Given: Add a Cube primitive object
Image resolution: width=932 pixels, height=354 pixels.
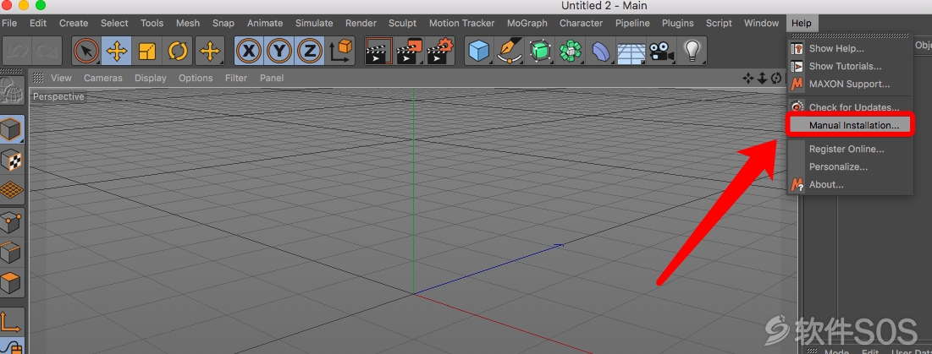Looking at the screenshot, I should pos(478,51).
